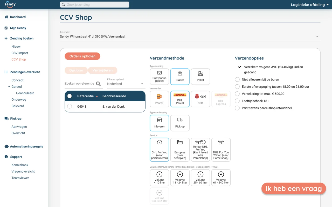Enable Leeftijdscheck 18+ option

[x=237, y=101]
